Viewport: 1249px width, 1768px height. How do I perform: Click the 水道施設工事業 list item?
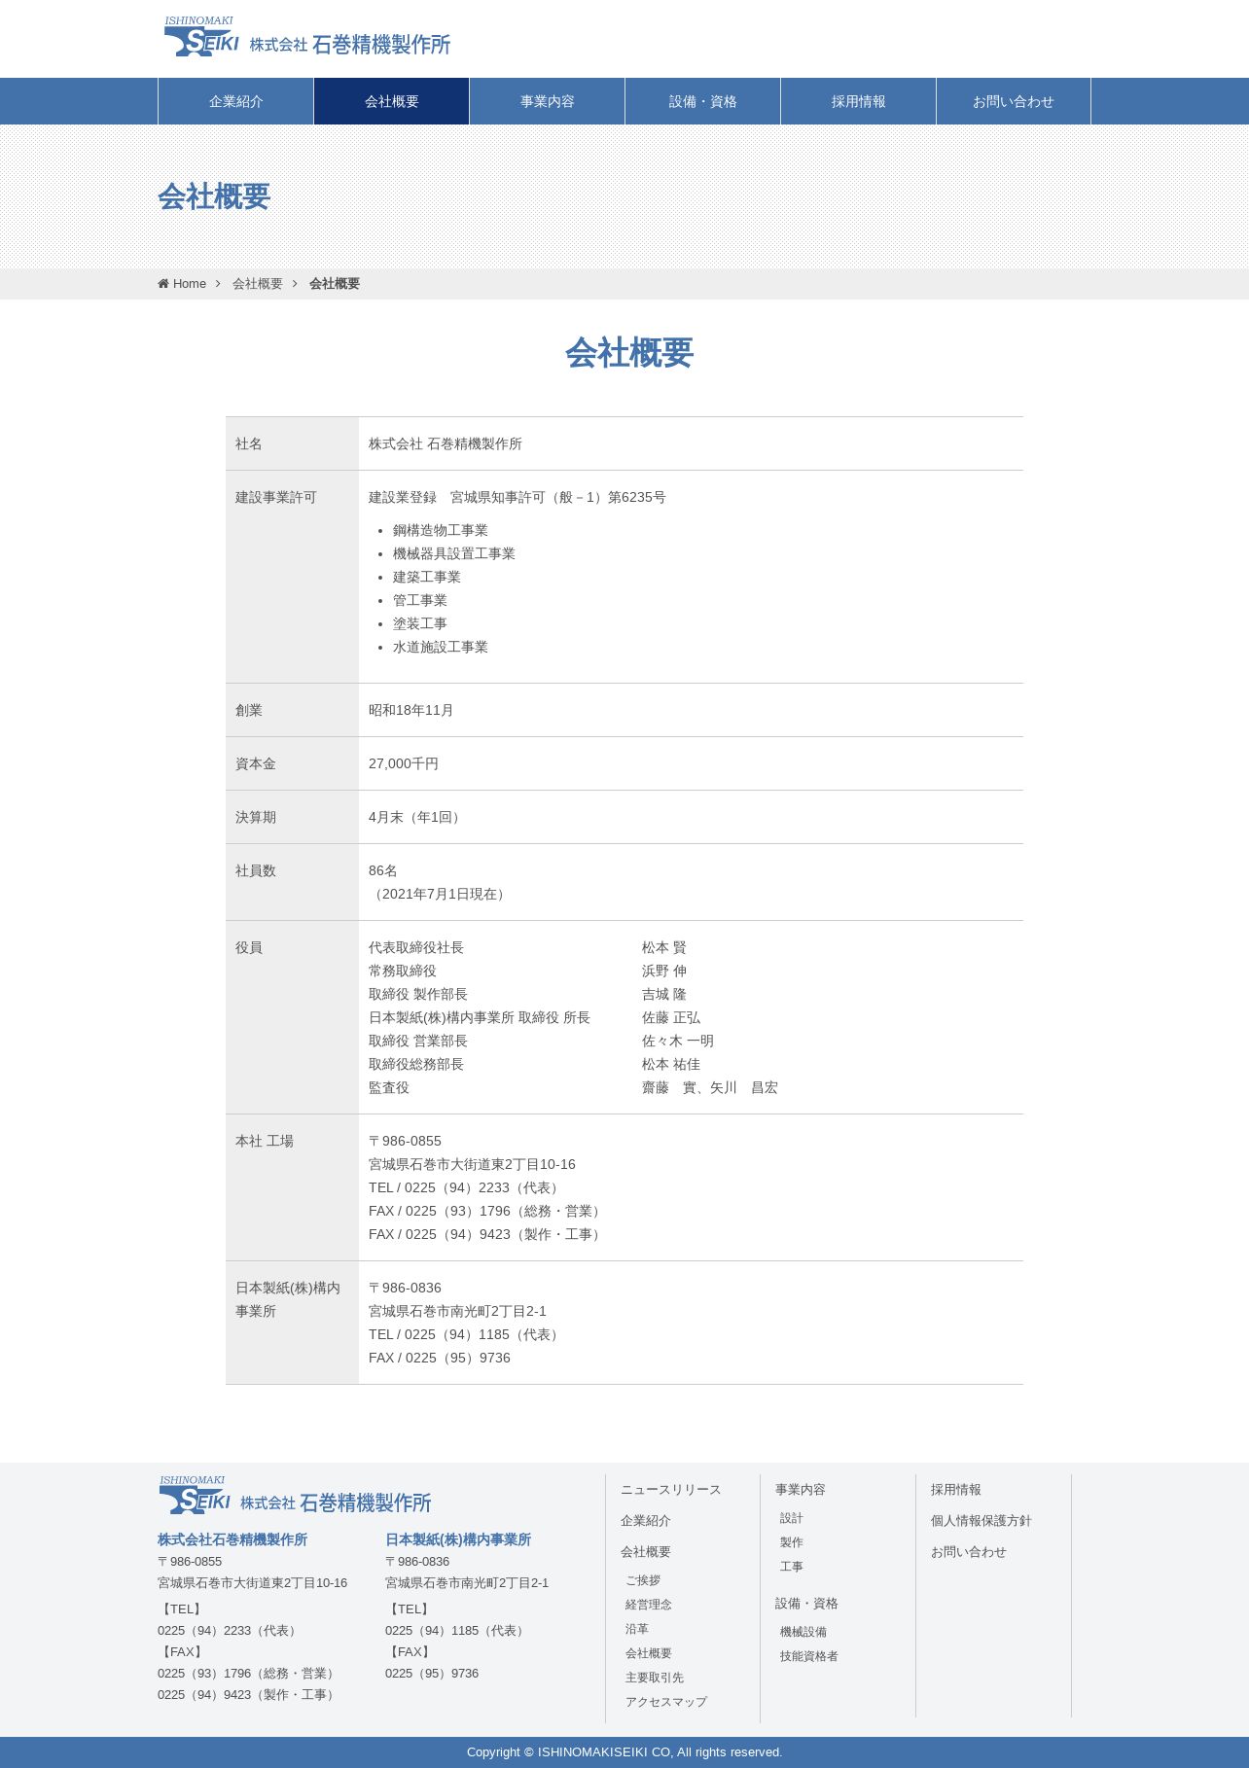pyautogui.click(x=441, y=647)
